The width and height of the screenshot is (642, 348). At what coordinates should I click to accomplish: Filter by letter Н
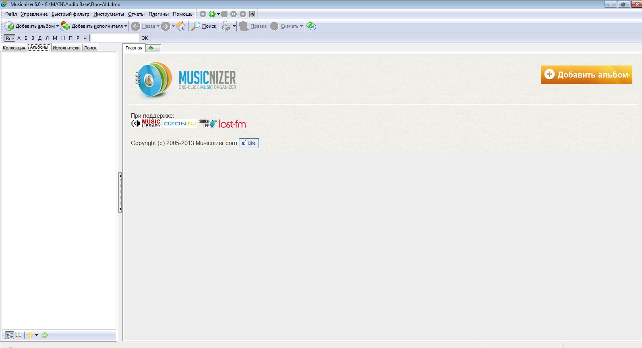pyautogui.click(x=63, y=38)
